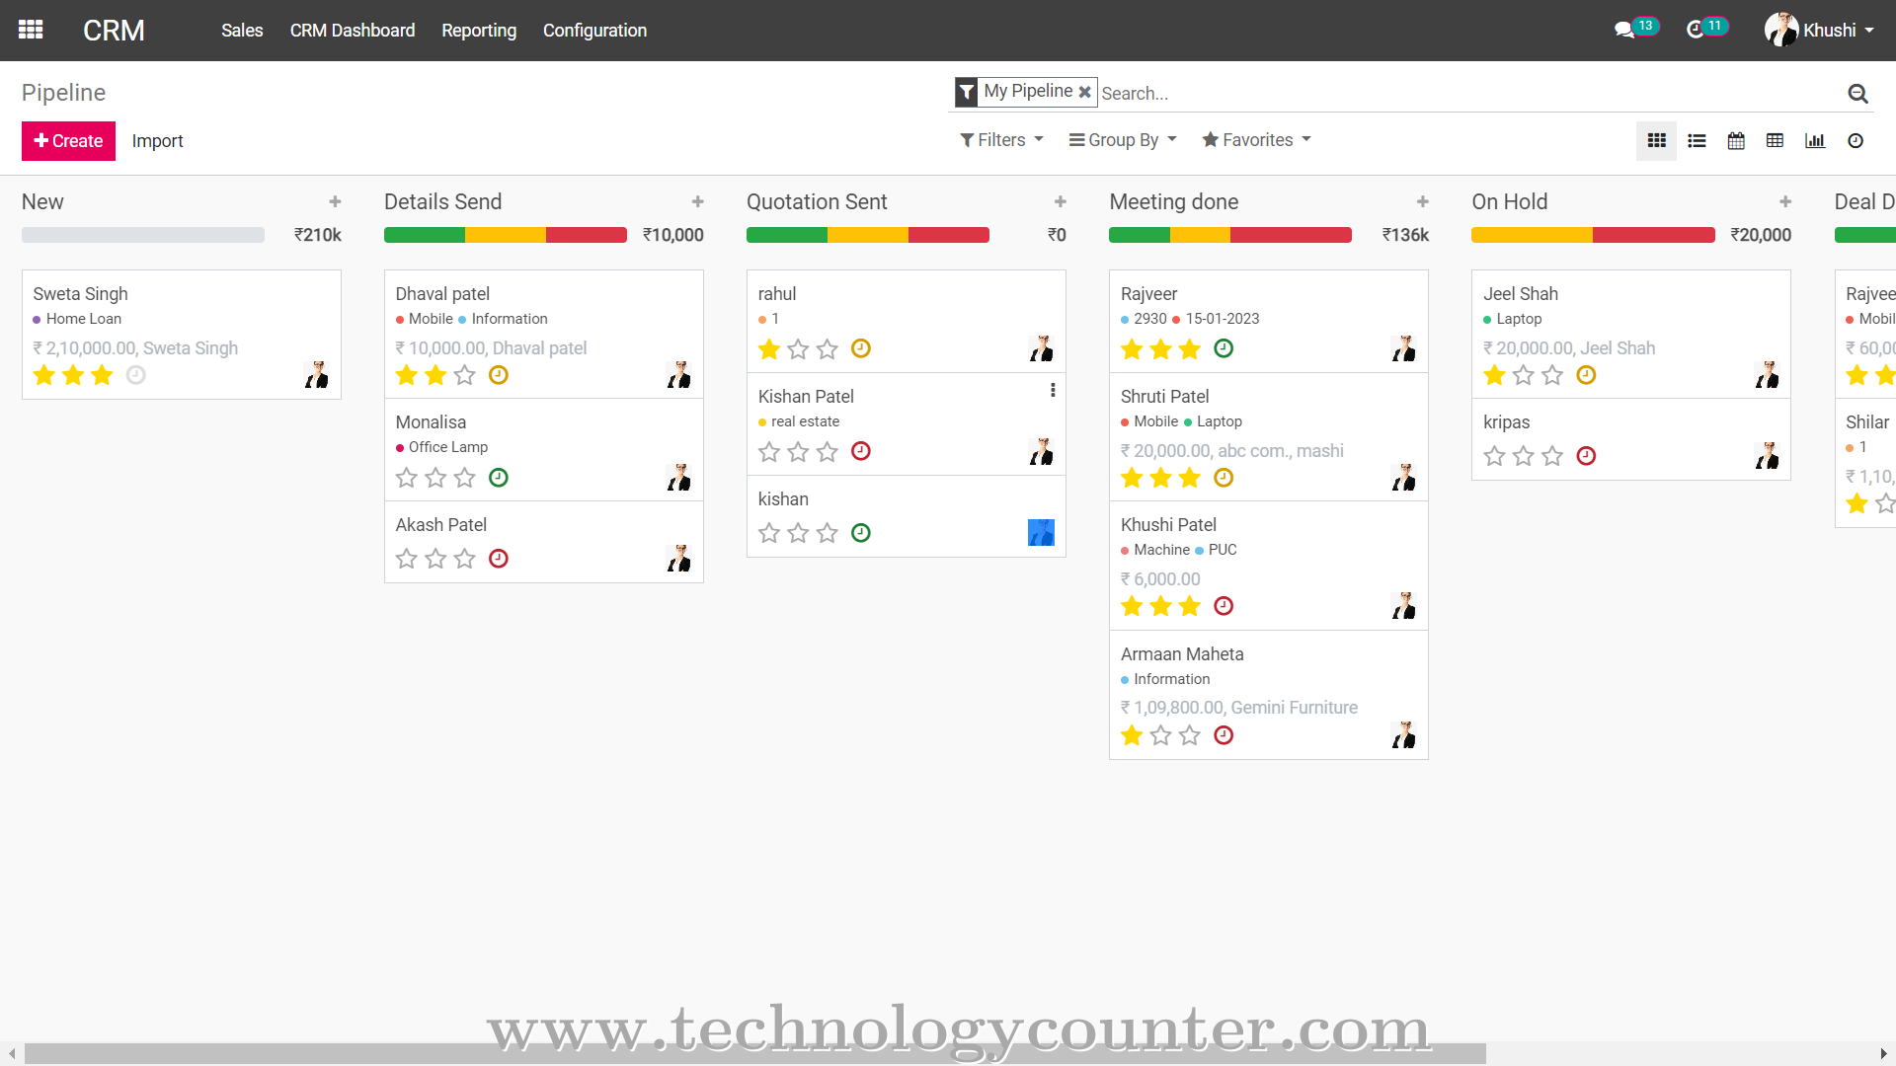Viewport: 1896px width, 1066px height.
Task: Set third star on Armaan Maheta card
Action: [1190, 735]
